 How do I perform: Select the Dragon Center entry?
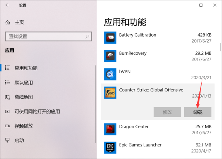pyautogui.click(x=158, y=129)
